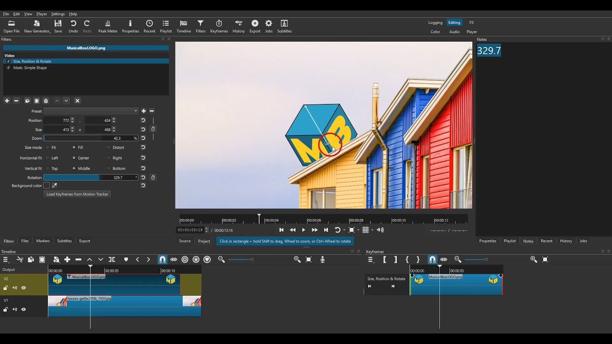Switch to the Logging layout
This screenshot has height=344, width=612.
[x=435, y=22]
